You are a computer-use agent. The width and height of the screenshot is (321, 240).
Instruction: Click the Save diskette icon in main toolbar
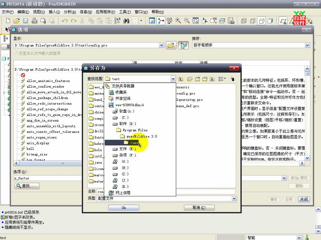coord(25,21)
